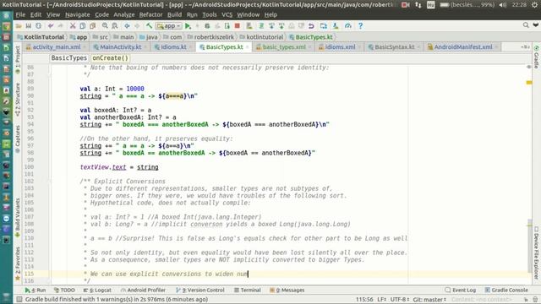Viewport: 541px width, 304px height.
Task: Open the app run configuration dropdown
Action: click(x=169, y=26)
